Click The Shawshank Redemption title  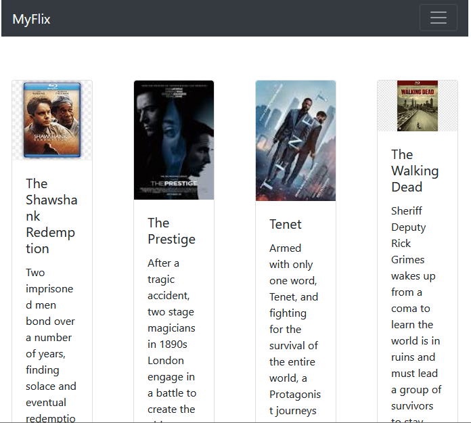(x=51, y=216)
